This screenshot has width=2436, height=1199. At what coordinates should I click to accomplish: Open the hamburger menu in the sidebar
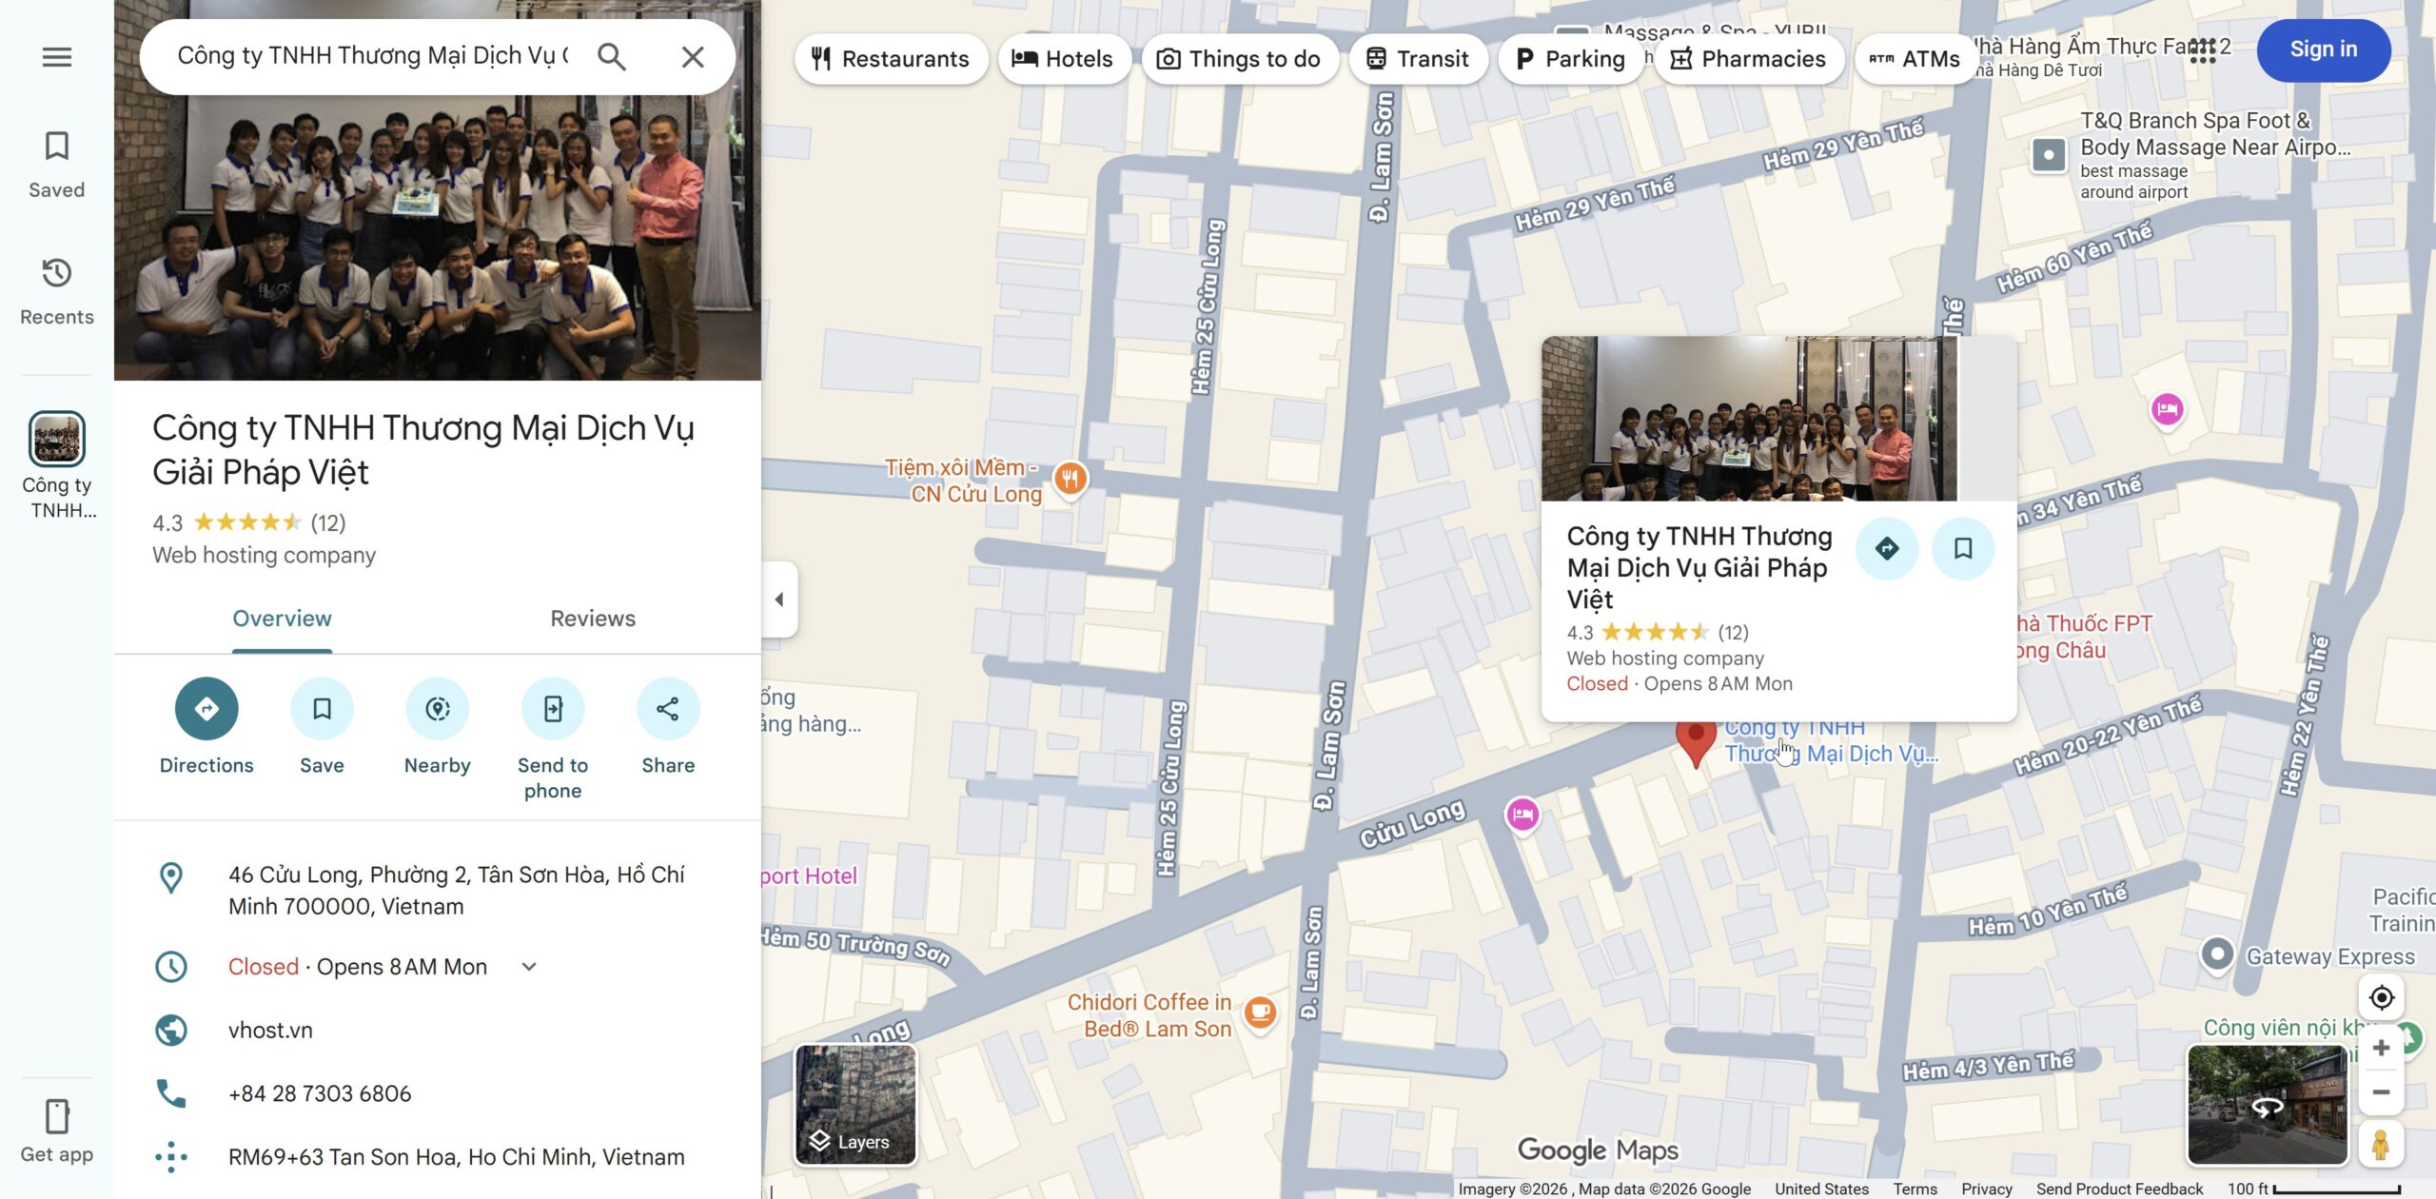click(x=57, y=57)
